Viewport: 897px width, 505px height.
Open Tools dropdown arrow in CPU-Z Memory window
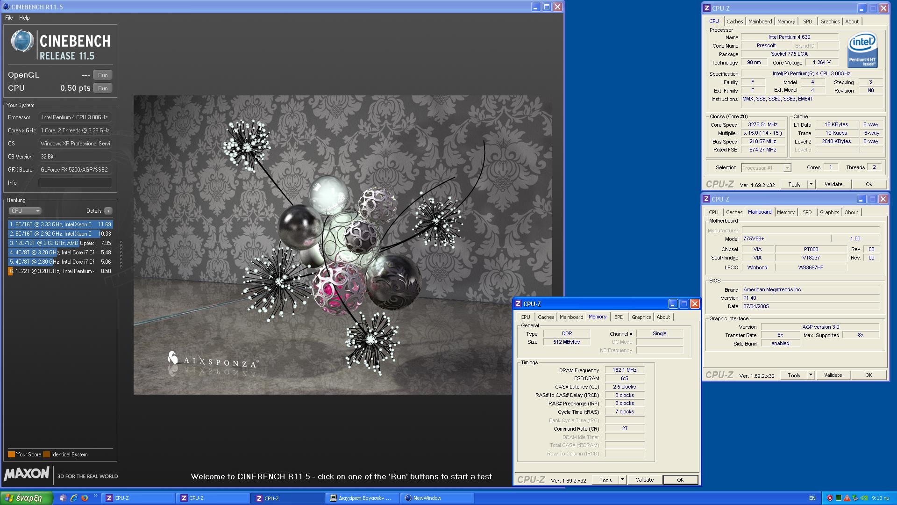[x=622, y=480]
